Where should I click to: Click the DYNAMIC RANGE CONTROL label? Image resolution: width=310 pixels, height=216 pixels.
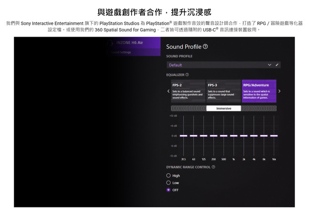click(188, 167)
